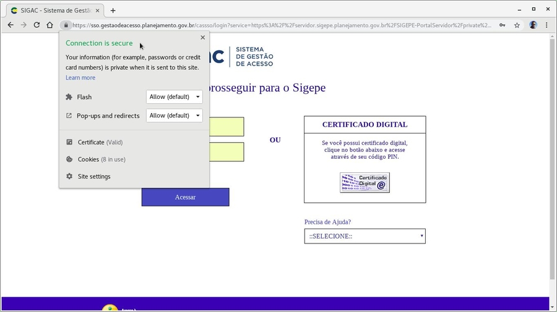Viewport: 557px width, 312px height.
Task: Open a new browser tab
Action: point(113,11)
